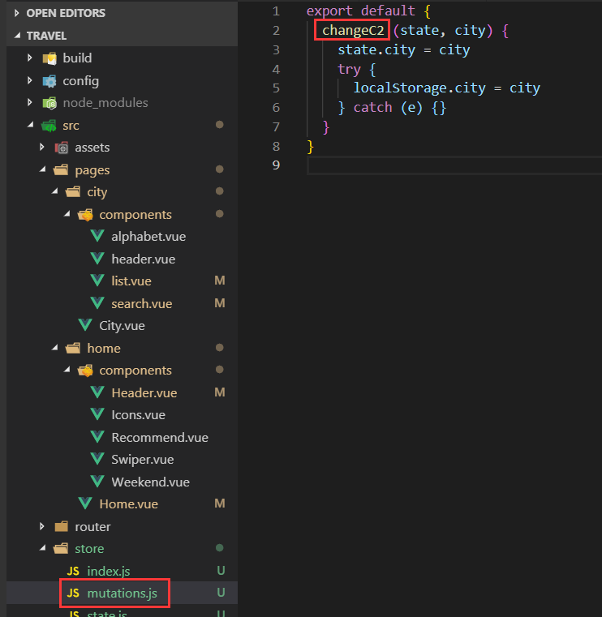Click the Vue icon beside Home.vue
Image resolution: width=602 pixels, height=617 pixels.
pos(85,503)
